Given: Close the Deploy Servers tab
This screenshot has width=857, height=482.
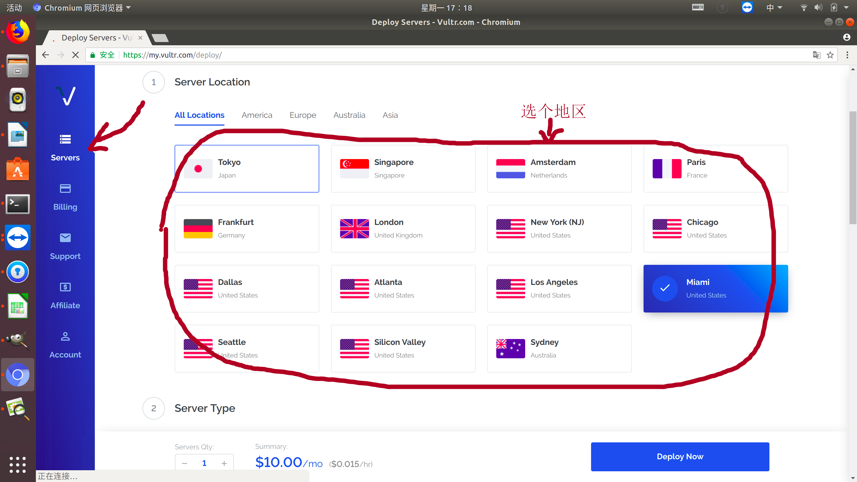Looking at the screenshot, I should tap(140, 37).
